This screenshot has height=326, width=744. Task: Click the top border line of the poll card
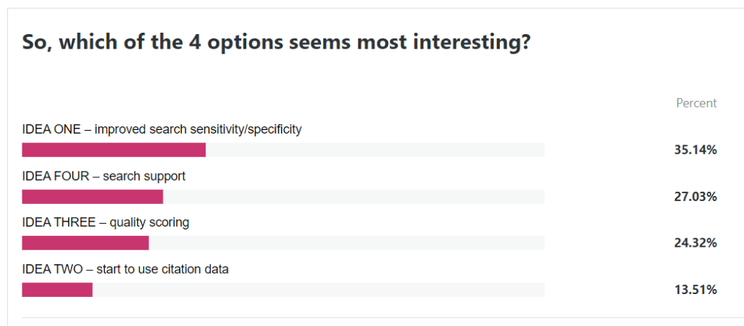click(x=372, y=9)
